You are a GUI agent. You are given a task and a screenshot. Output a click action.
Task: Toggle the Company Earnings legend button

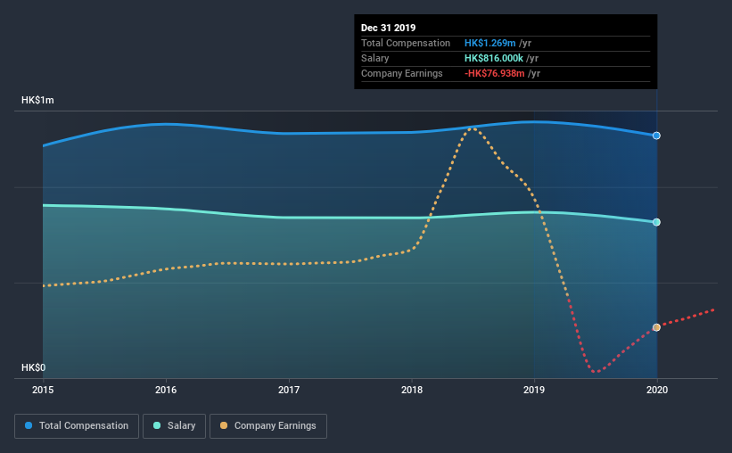[x=268, y=426]
